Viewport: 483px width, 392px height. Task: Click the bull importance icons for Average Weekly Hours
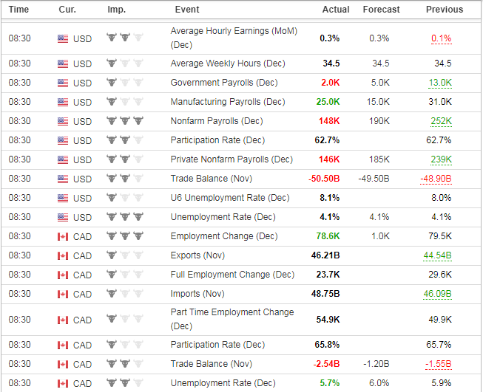point(124,63)
